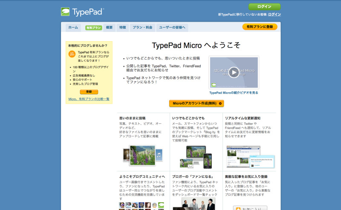This screenshot has width=341, height=210.
Task: Click the お気に入り star button
Action: click(x=250, y=208)
